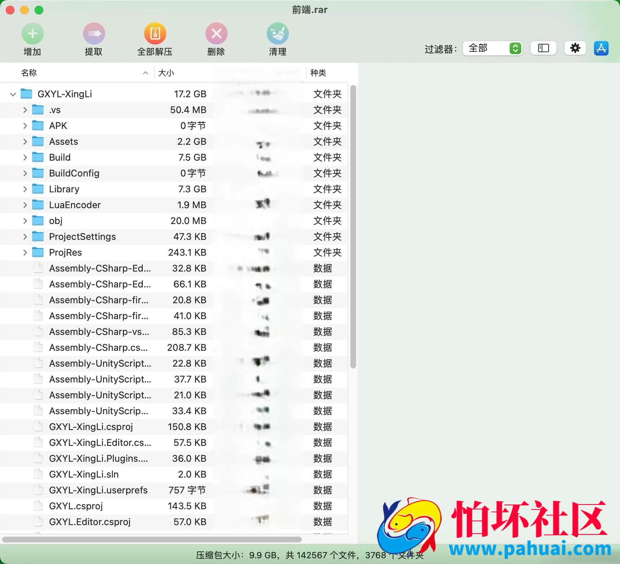
Task: Click the 2.2 GB Assets size value
Action: point(192,142)
